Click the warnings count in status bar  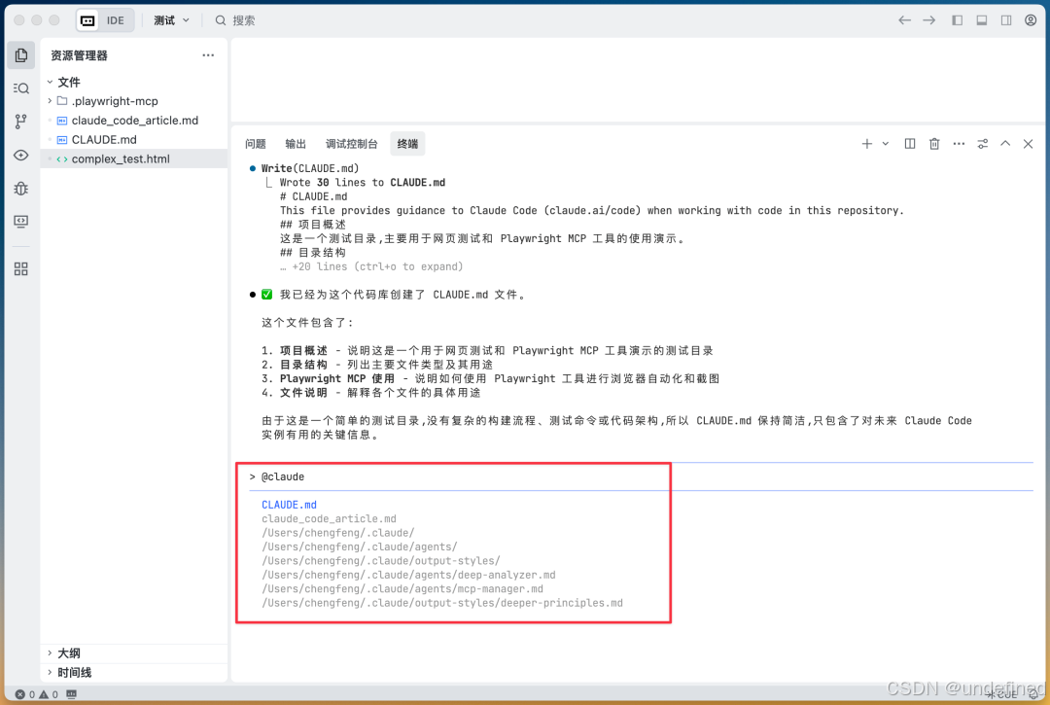click(x=49, y=694)
